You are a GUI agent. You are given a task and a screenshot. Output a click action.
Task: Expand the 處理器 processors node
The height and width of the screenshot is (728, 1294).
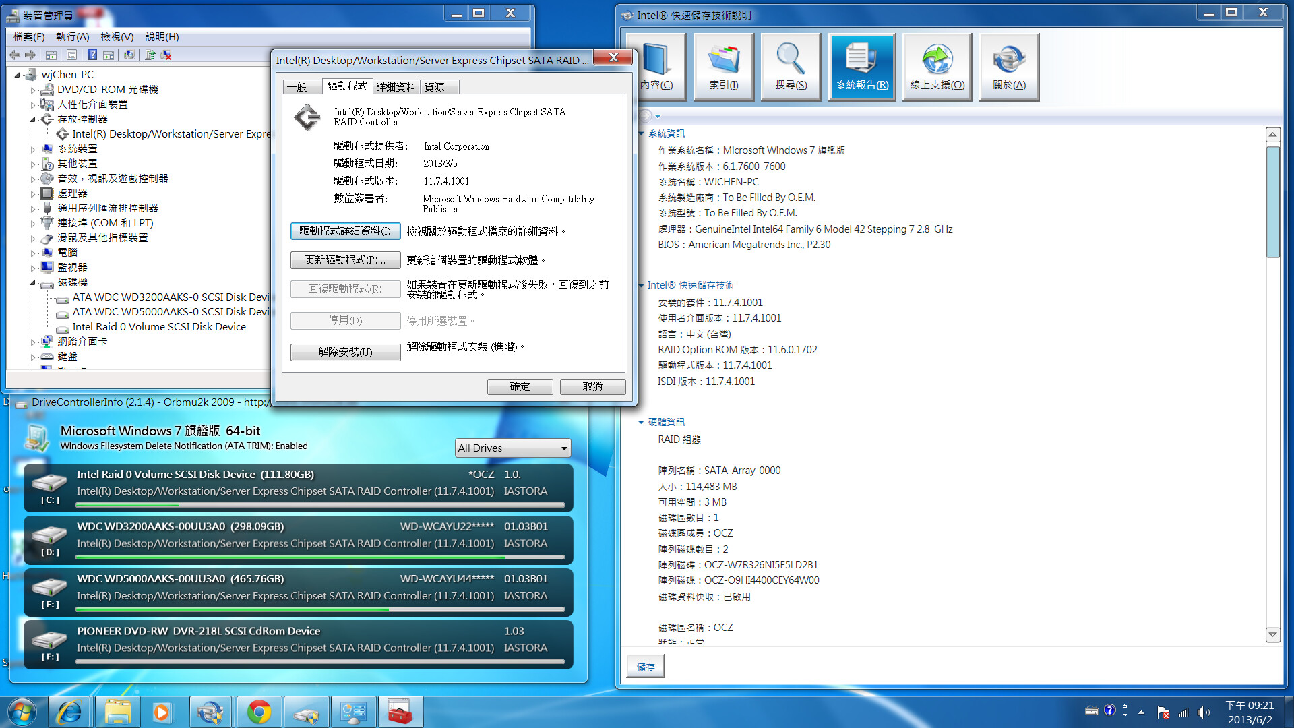pyautogui.click(x=32, y=193)
